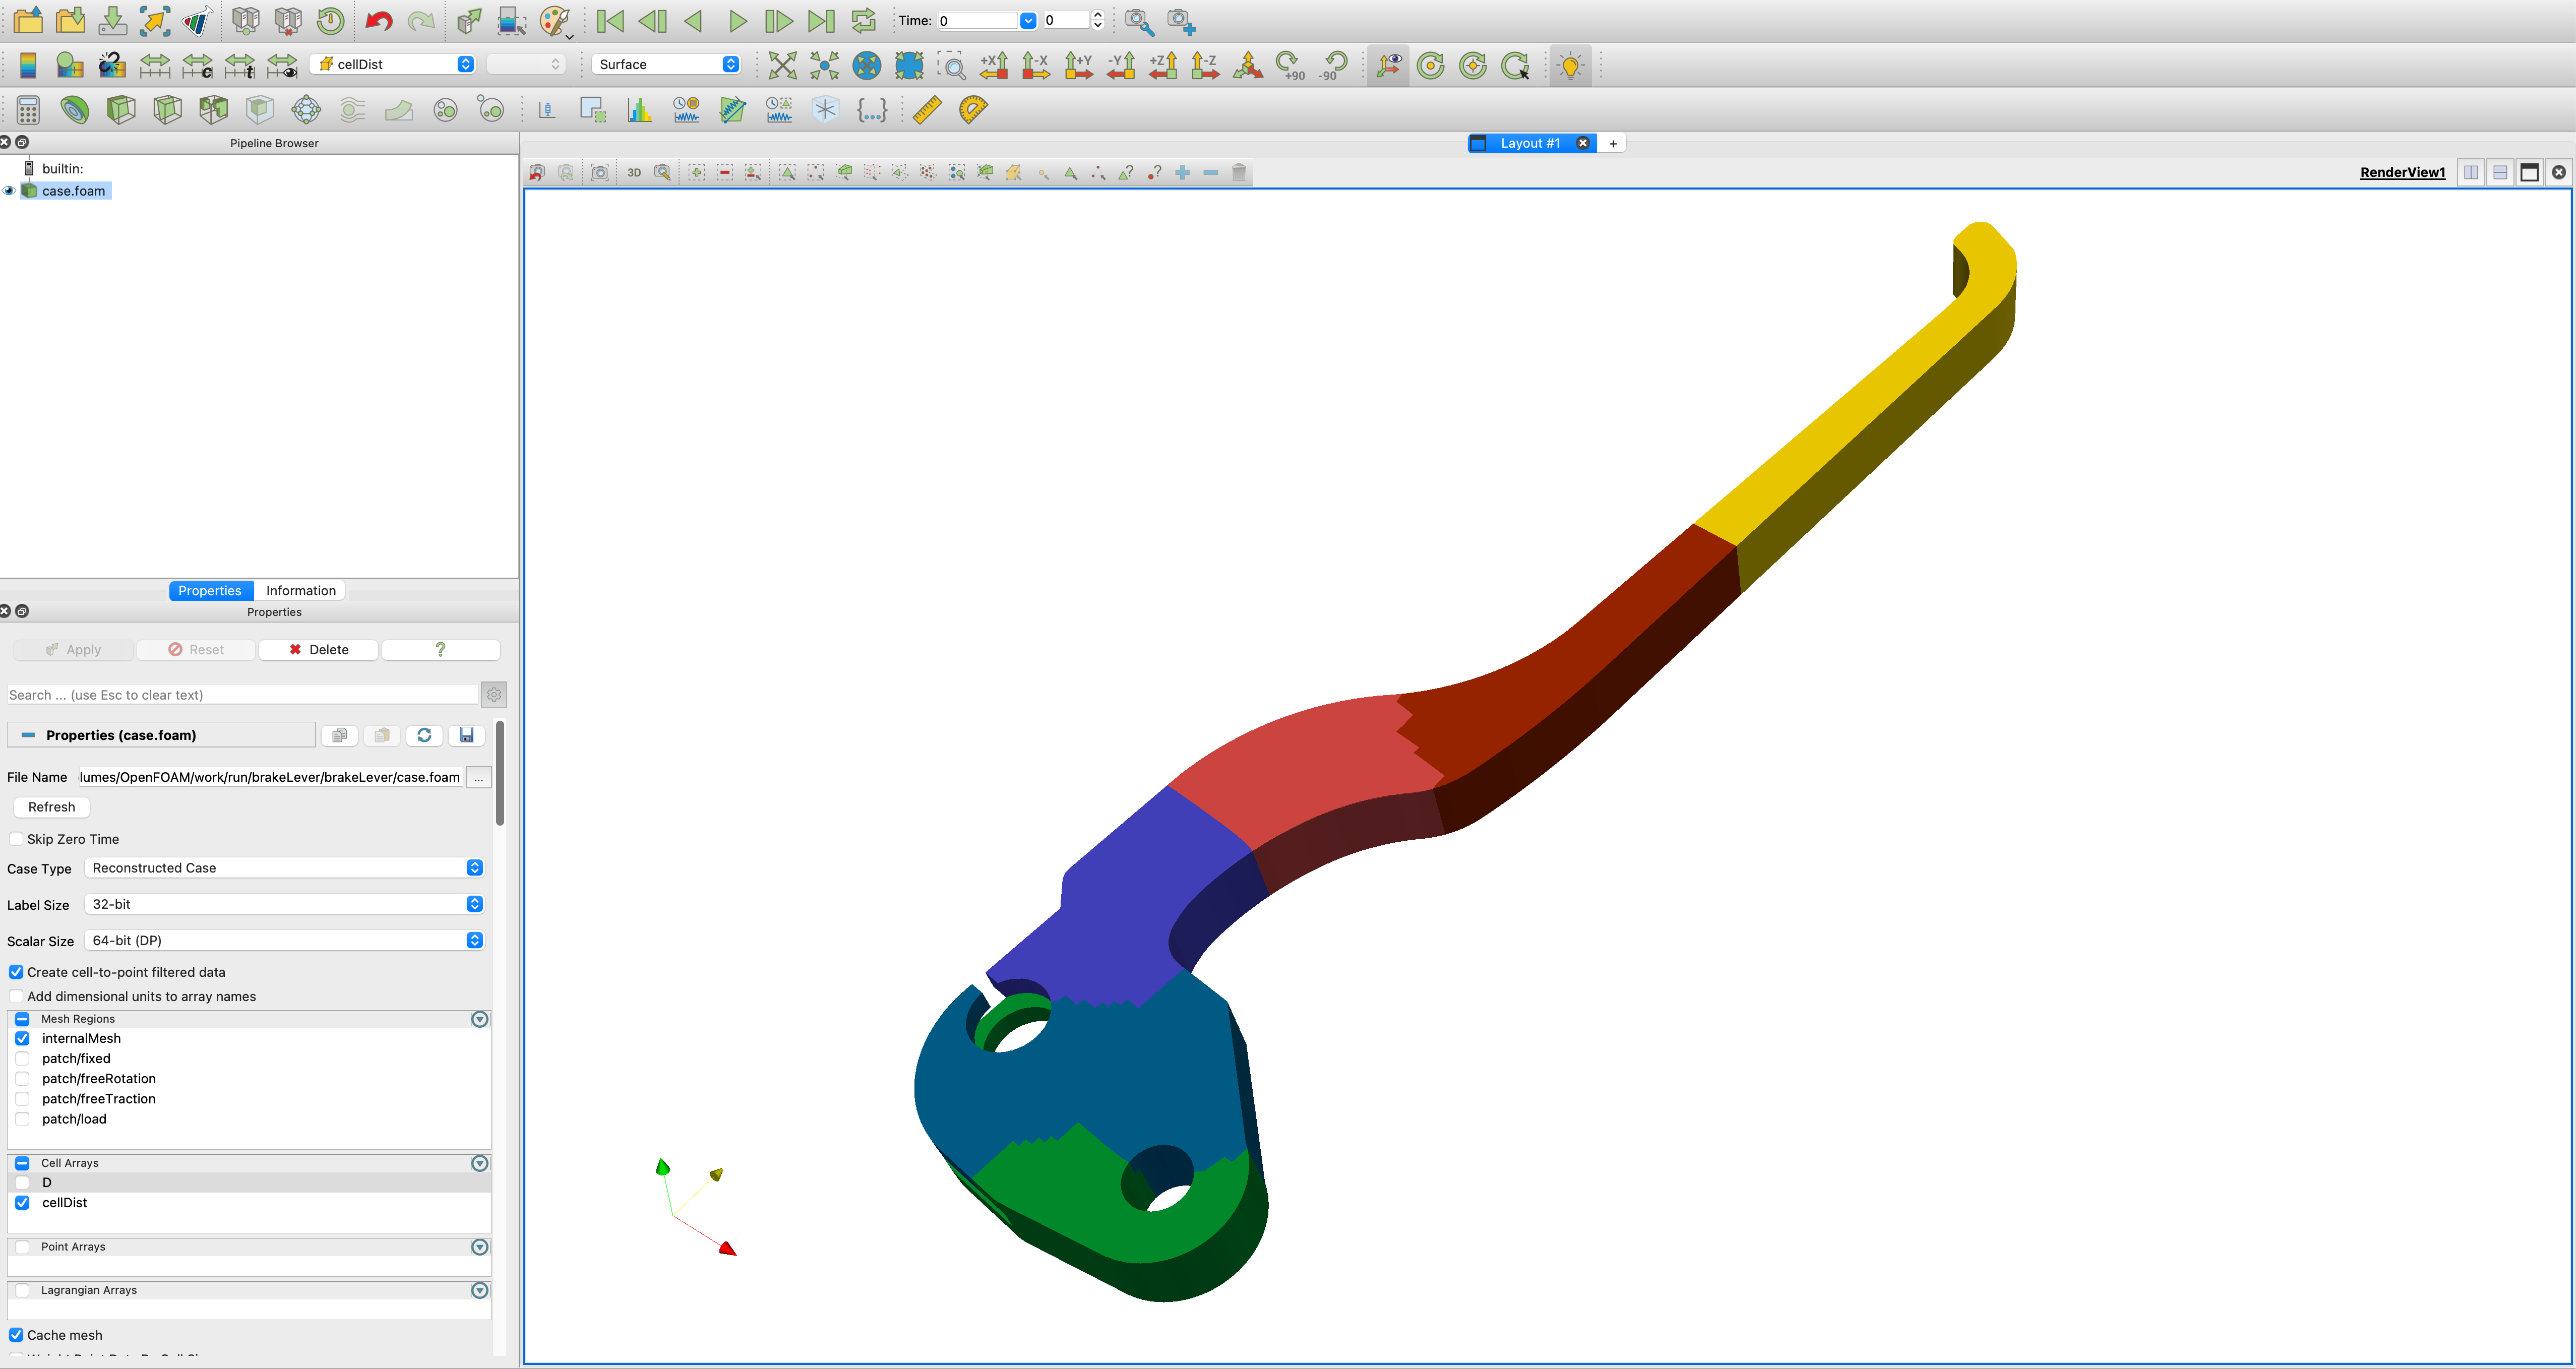This screenshot has width=2576, height=1369.
Task: Select the Layout #1 tab
Action: click(1529, 143)
